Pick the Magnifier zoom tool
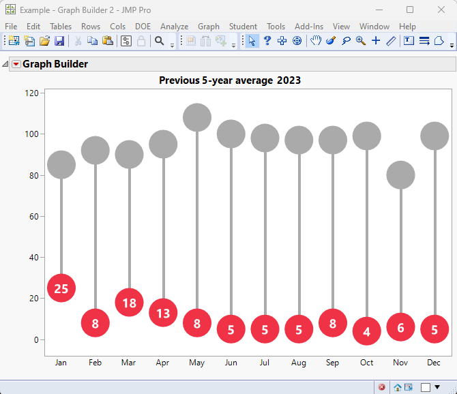The height and width of the screenshot is (394, 457). click(361, 40)
